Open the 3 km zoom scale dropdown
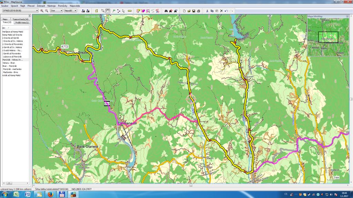 (56, 11)
